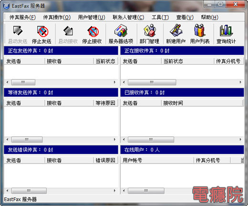Click left scroll arrow in 已接收传真 list
Image resolution: width=248 pixels, height=206 pixels.
tap(124, 140)
